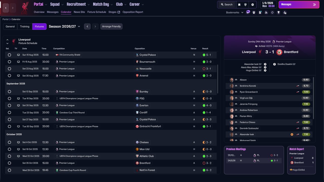Go to the previous season with the left chevron
Image resolution: width=324 pixels, height=182 pixels.
(x=87, y=27)
